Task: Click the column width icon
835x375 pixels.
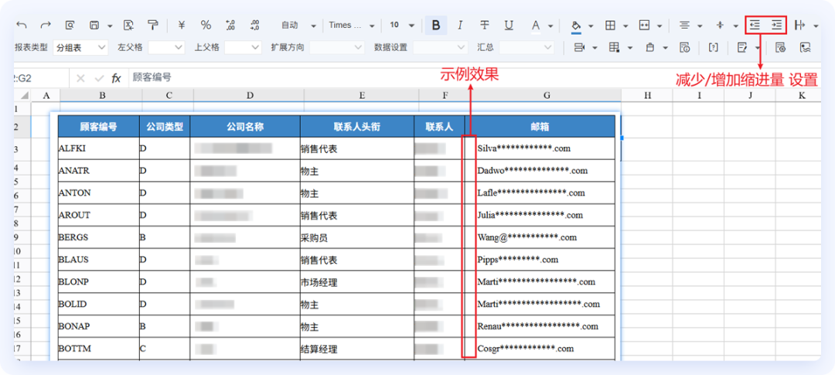Action: click(799, 25)
